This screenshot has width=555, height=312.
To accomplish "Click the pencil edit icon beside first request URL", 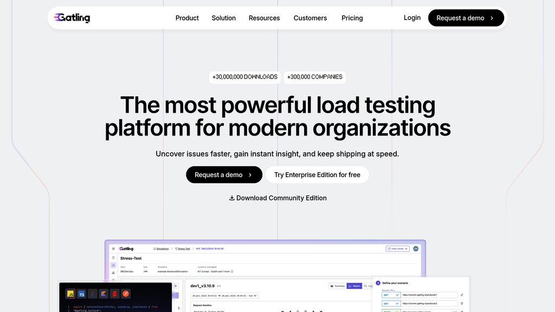I will (x=462, y=295).
